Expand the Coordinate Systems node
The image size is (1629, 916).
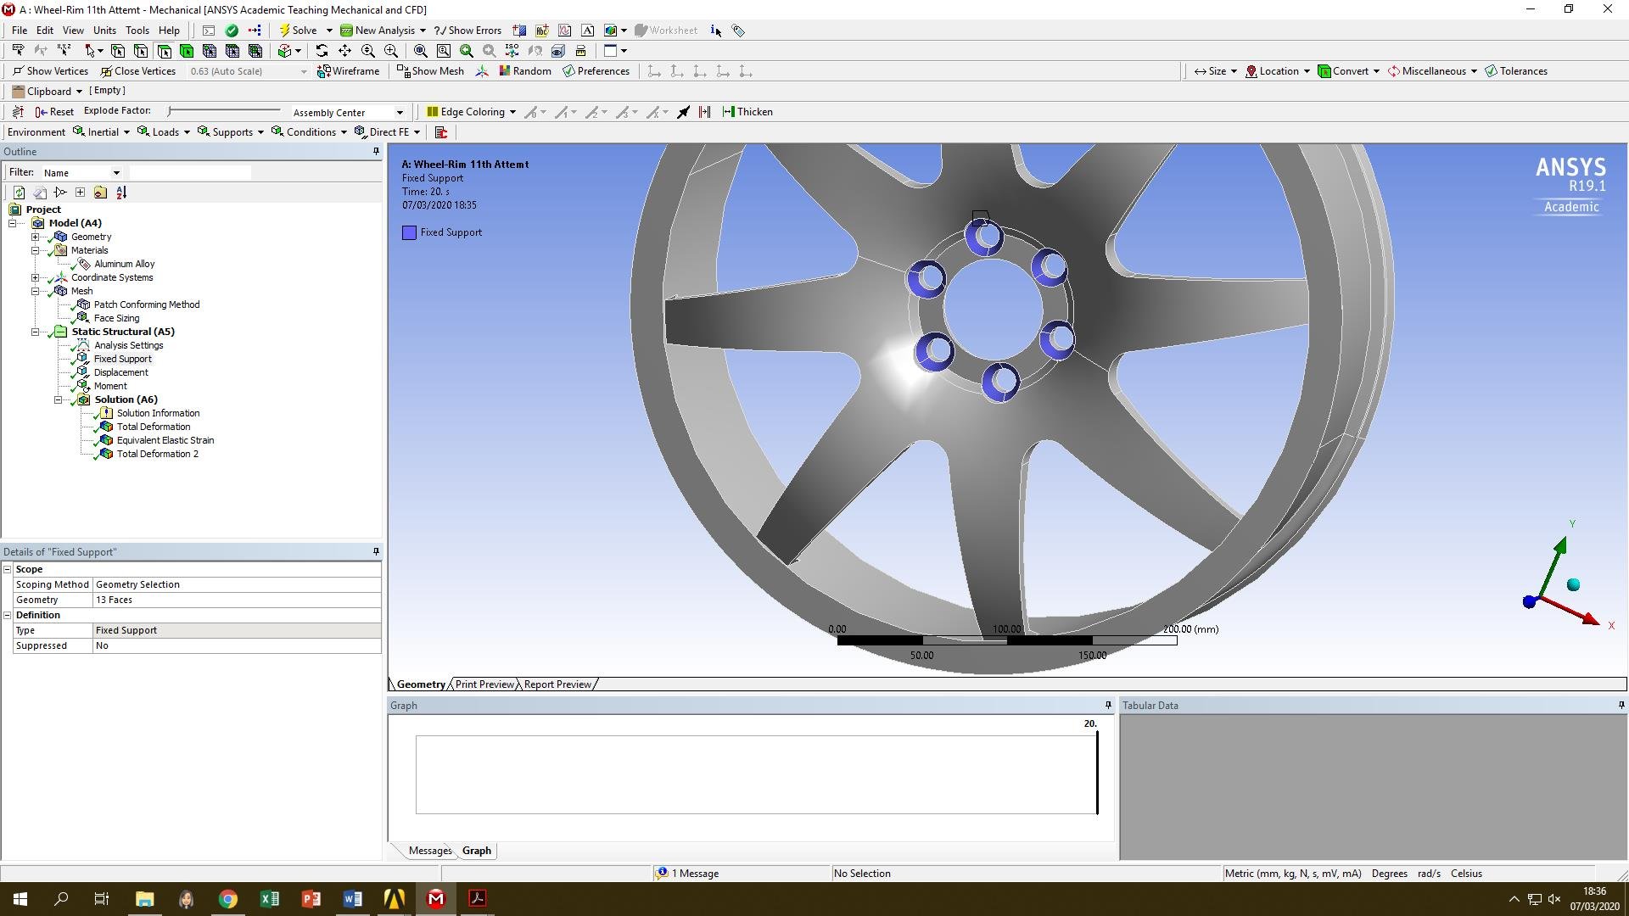[x=36, y=278]
